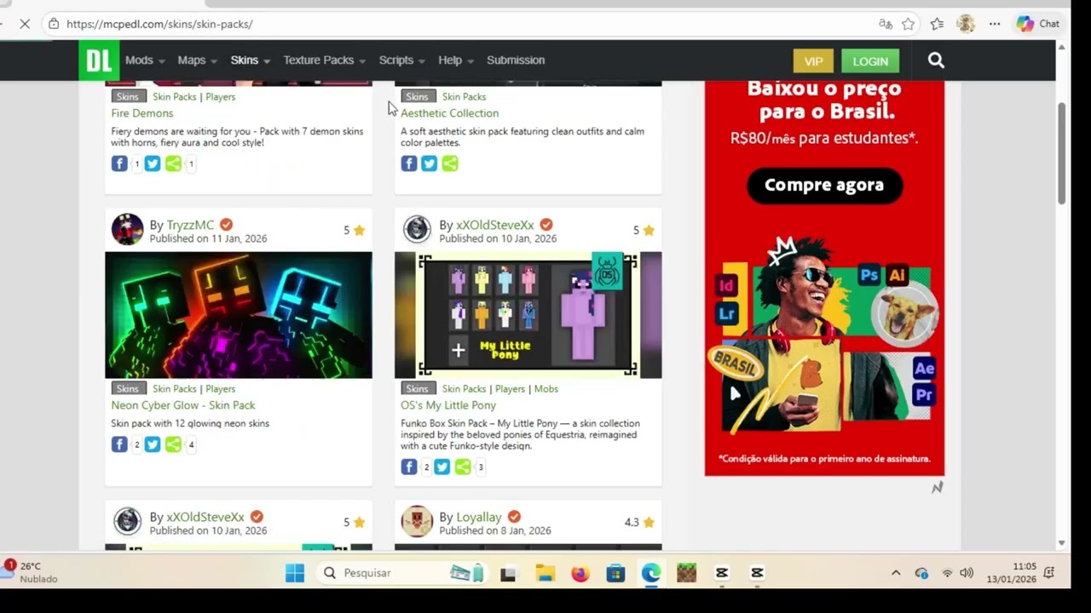This screenshot has height=613, width=1091.
Task: Open the weather widget 26°C Nublado
Action: click(31, 572)
